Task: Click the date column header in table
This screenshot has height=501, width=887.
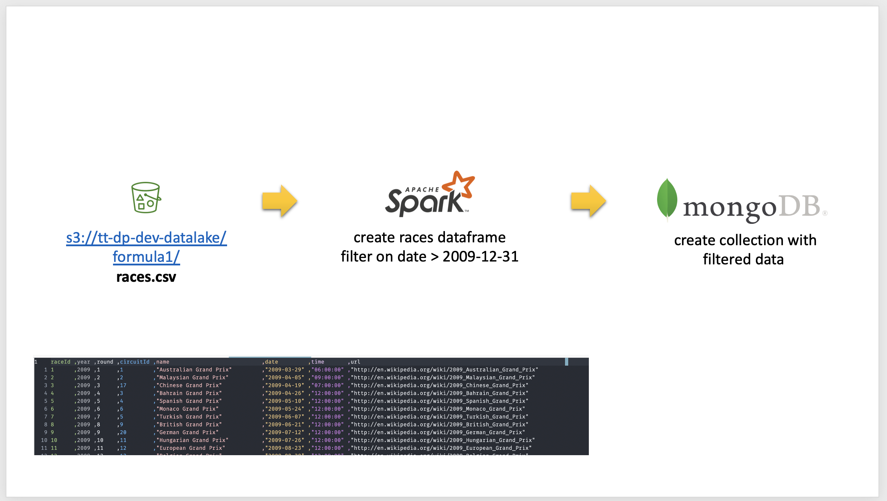Action: pos(272,362)
